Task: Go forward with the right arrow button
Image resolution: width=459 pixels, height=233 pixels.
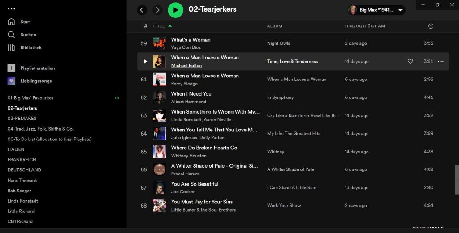Action: coord(157,10)
